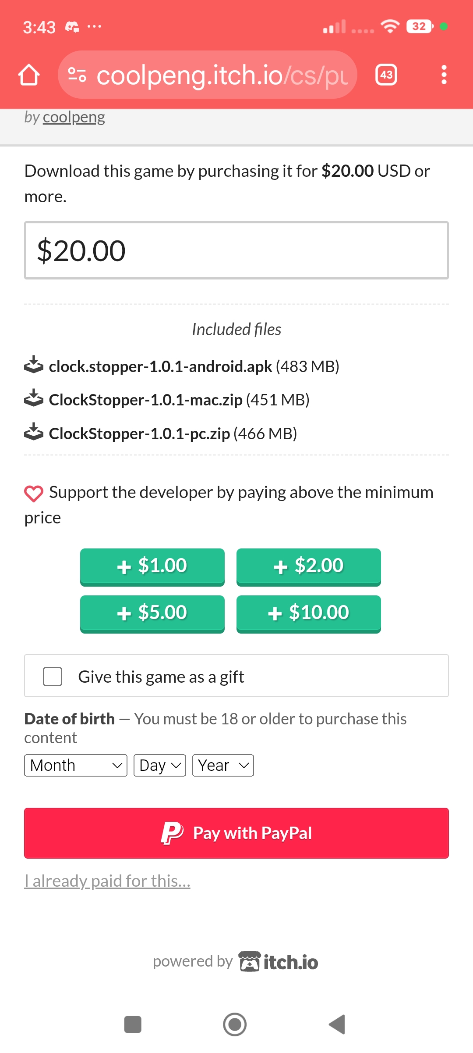473x1053 pixels.
Task: Open the tab switcher showing 43 tabs
Action: tap(386, 75)
